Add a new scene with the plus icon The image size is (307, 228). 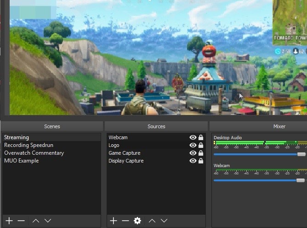9,221
